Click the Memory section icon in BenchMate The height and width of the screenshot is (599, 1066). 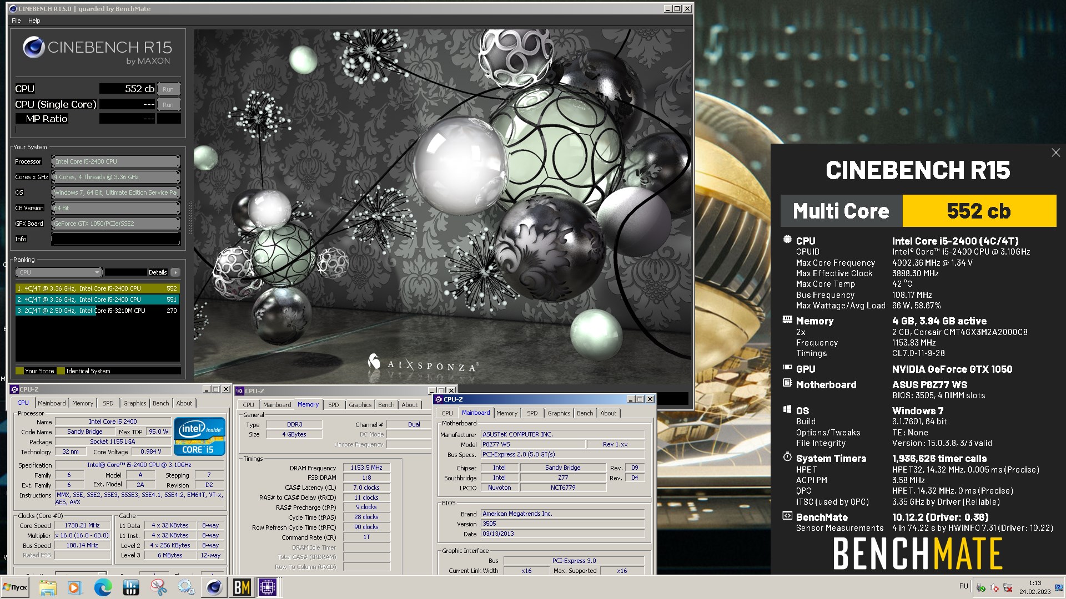coord(787,319)
